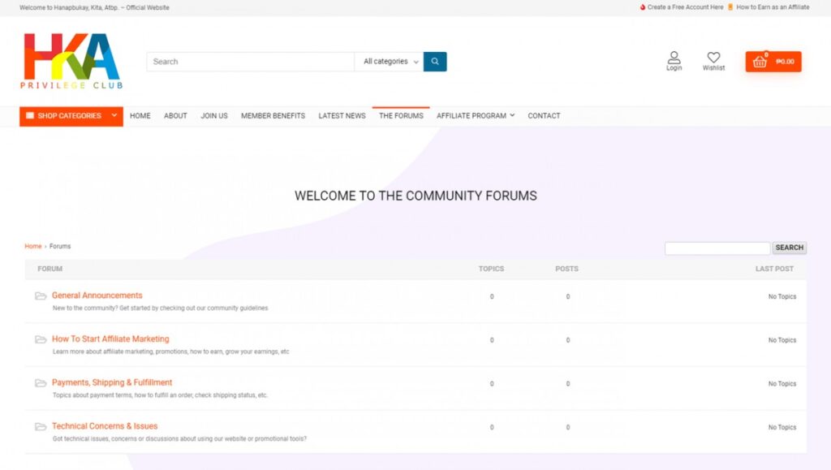This screenshot has height=470, width=831.
Task: Open How To Start Affiliate Marketing forum
Action: [110, 339]
